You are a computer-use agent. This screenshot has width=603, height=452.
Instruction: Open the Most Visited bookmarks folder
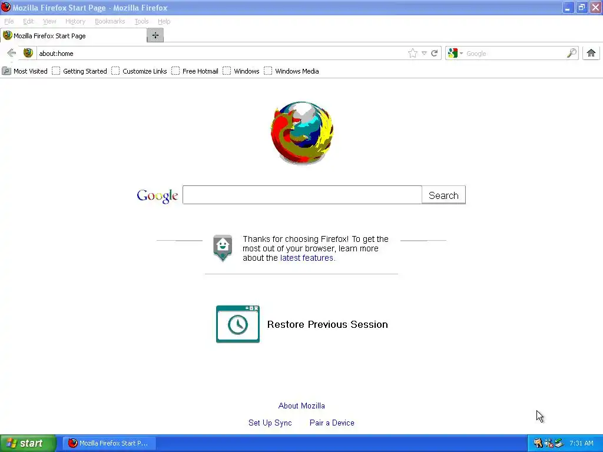pyautogui.click(x=25, y=71)
